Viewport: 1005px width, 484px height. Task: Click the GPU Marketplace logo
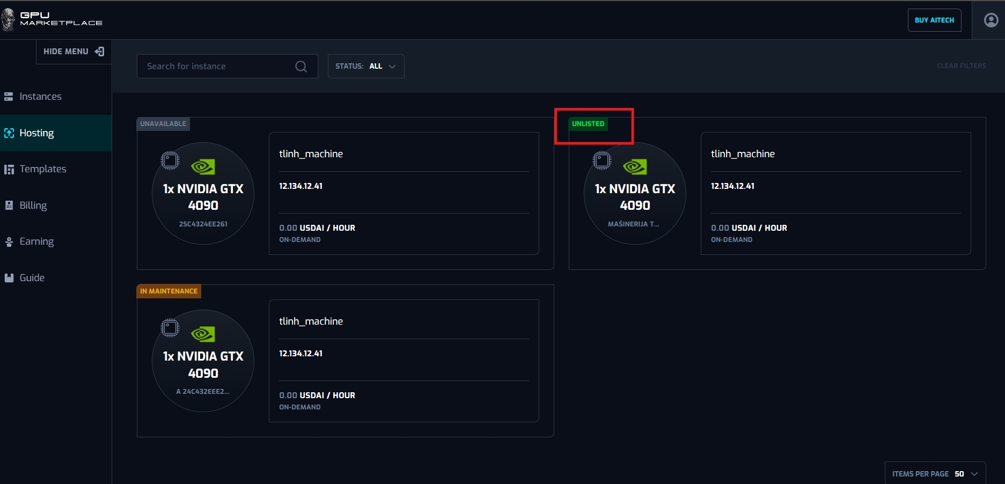(53, 19)
